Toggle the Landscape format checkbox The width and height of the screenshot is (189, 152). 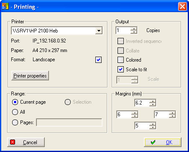[98, 60]
